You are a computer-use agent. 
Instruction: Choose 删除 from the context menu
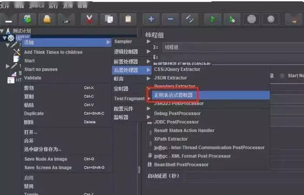click(x=66, y=122)
